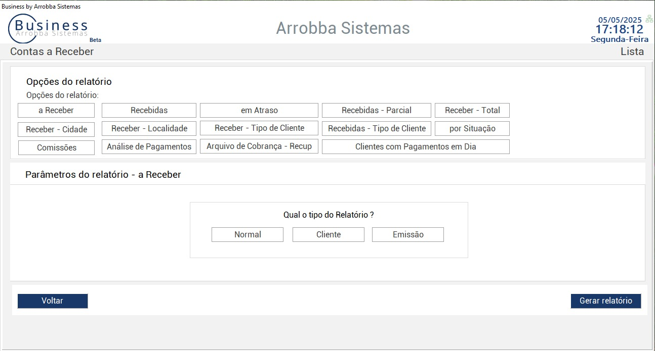Open 'Recebidas - Tipo de Cliente' report
The image size is (655, 351).
(377, 129)
